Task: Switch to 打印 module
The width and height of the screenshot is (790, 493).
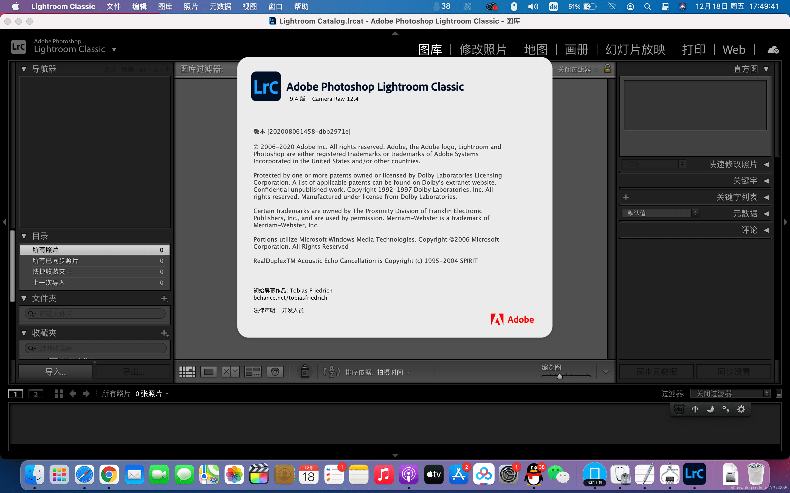Action: coord(694,50)
